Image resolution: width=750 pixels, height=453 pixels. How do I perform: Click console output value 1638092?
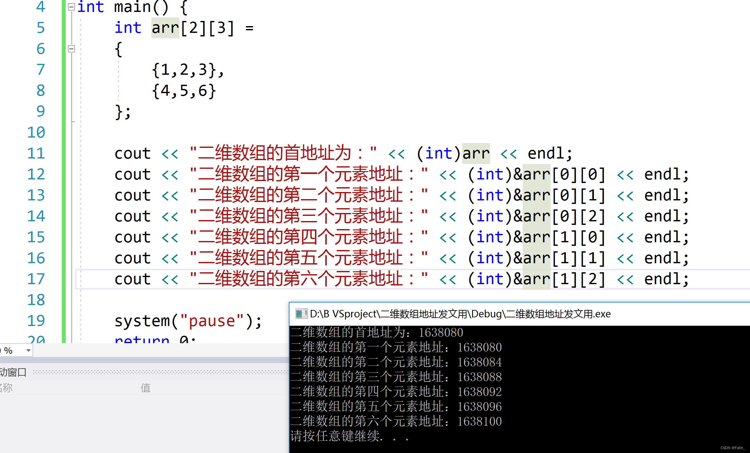(x=479, y=392)
